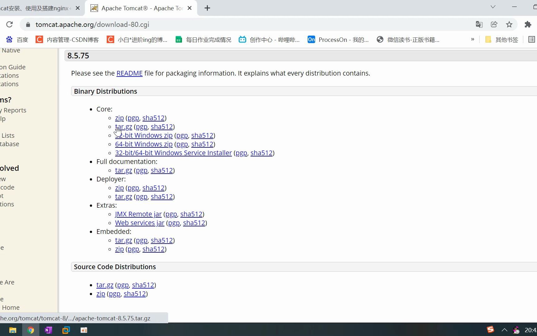Open the 百度 bookmark
The height and width of the screenshot is (336, 537).
point(17,40)
